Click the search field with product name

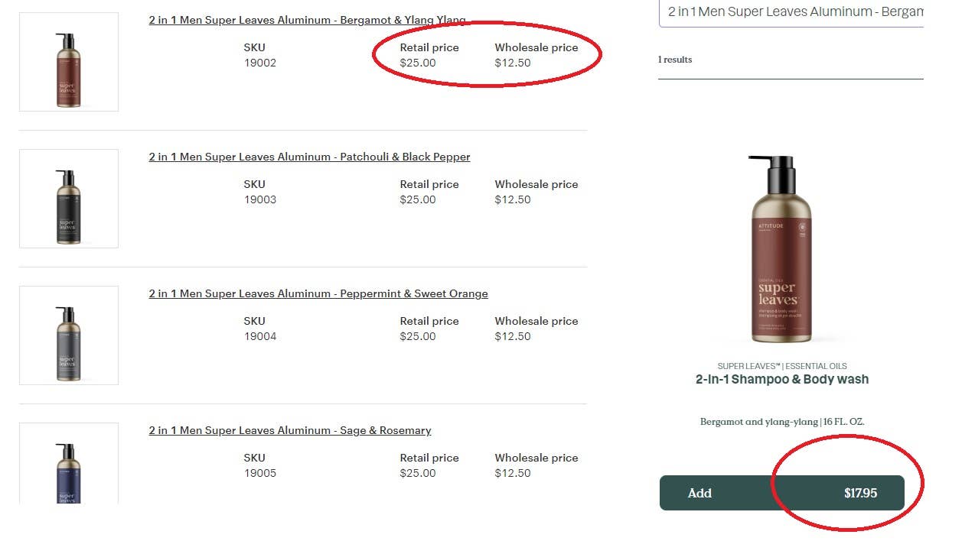pos(791,12)
